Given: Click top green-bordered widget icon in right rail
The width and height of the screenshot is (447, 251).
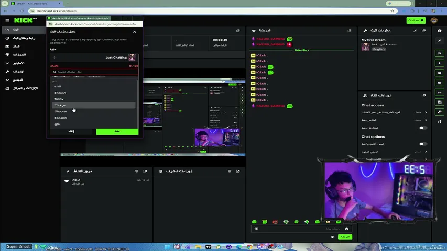Looking at the screenshot, I should coord(439,53).
